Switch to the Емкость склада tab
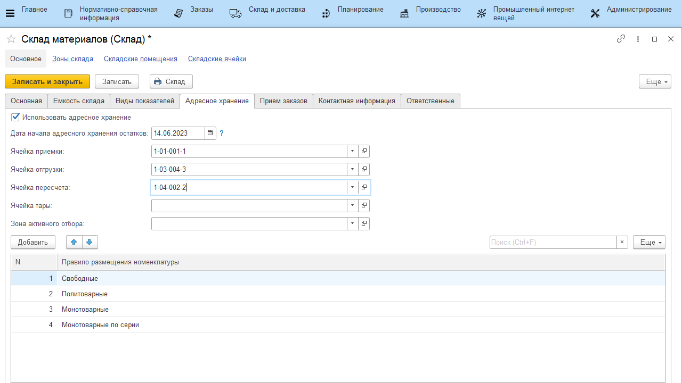Screen dimensions: 682x383 (x=79, y=101)
